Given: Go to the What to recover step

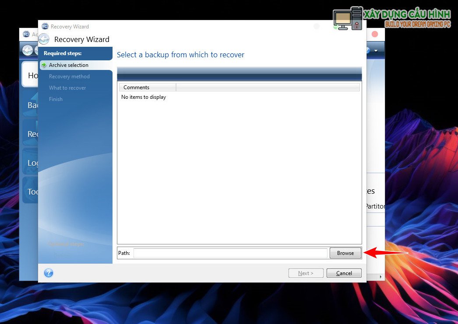Looking at the screenshot, I should (67, 88).
